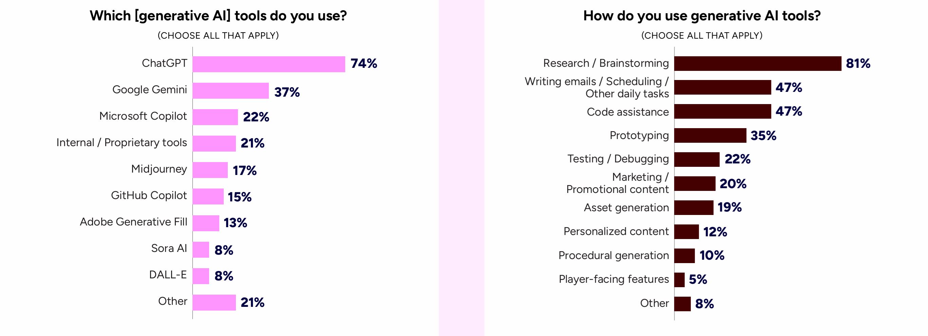Viewport: 928px width, 336px height.
Task: Click the Google Gemini bar
Action: point(230,91)
